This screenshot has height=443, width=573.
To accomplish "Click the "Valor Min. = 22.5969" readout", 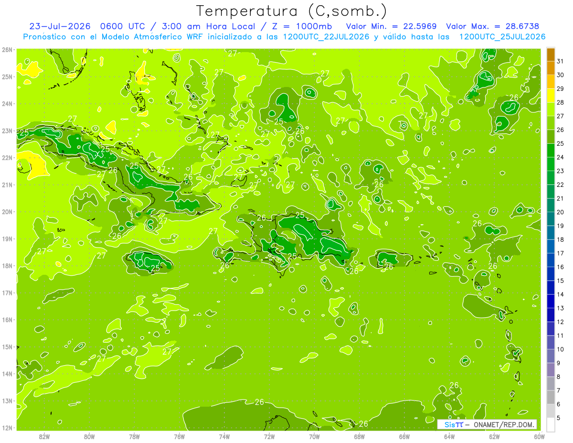I will click(391, 26).
